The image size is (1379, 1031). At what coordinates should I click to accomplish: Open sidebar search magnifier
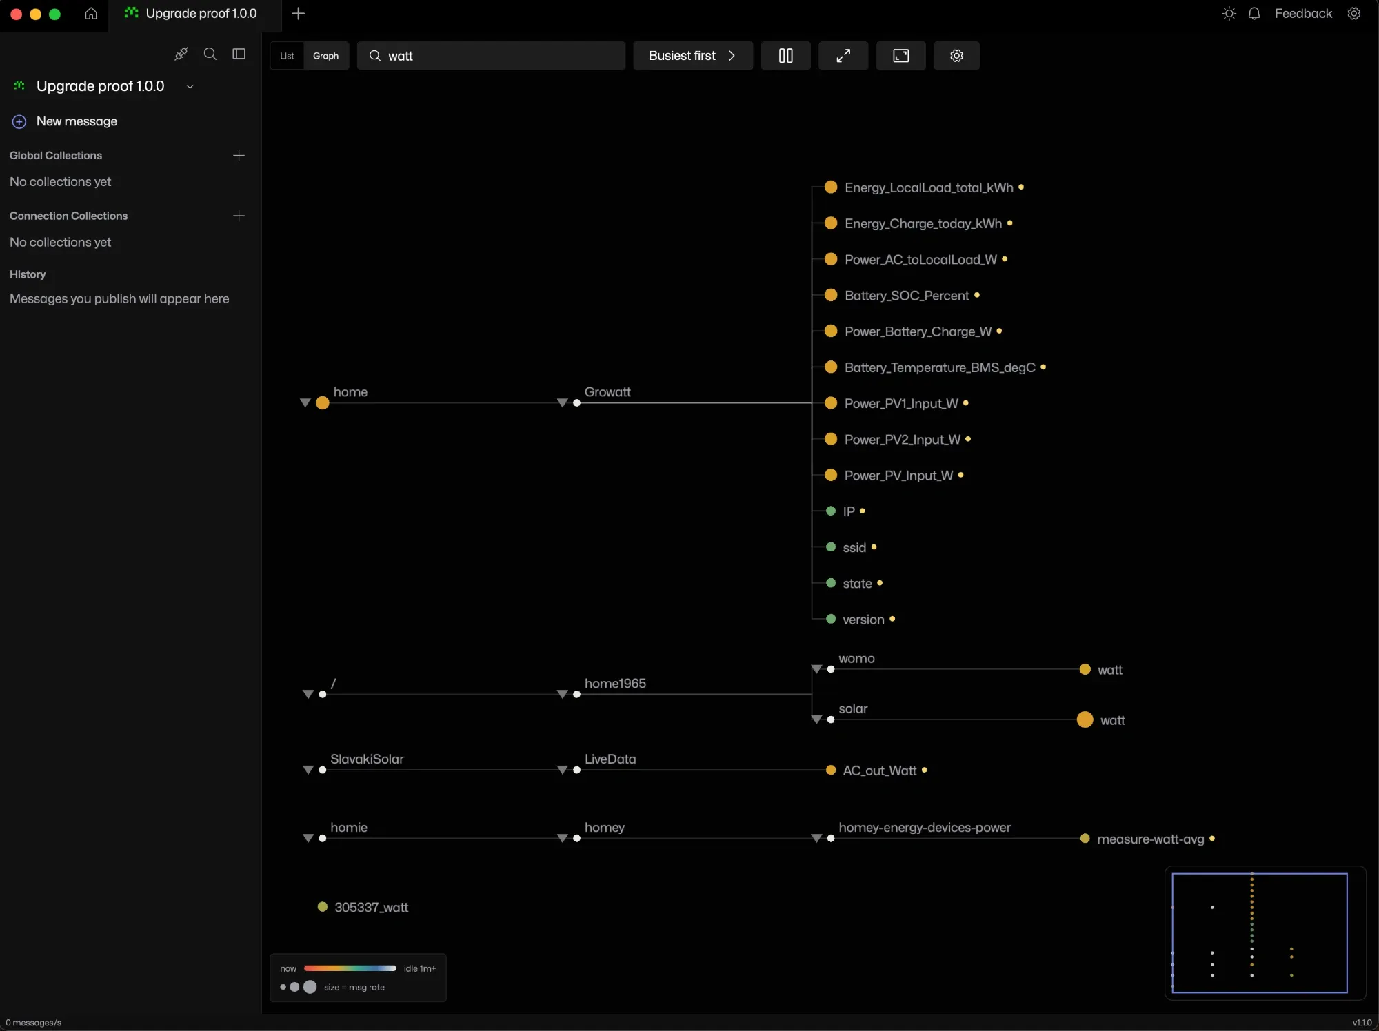(x=210, y=54)
